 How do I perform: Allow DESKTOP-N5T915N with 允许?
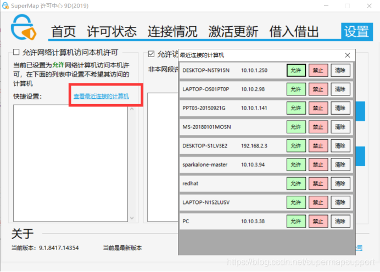296,70
